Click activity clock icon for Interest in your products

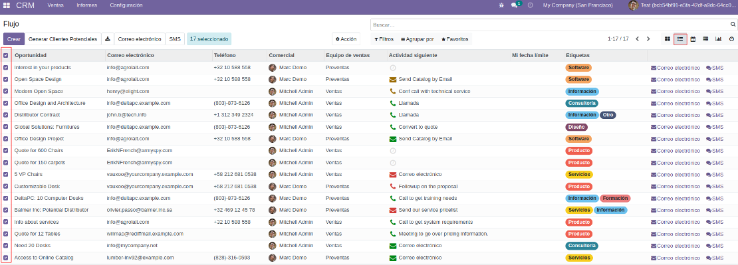(392, 68)
